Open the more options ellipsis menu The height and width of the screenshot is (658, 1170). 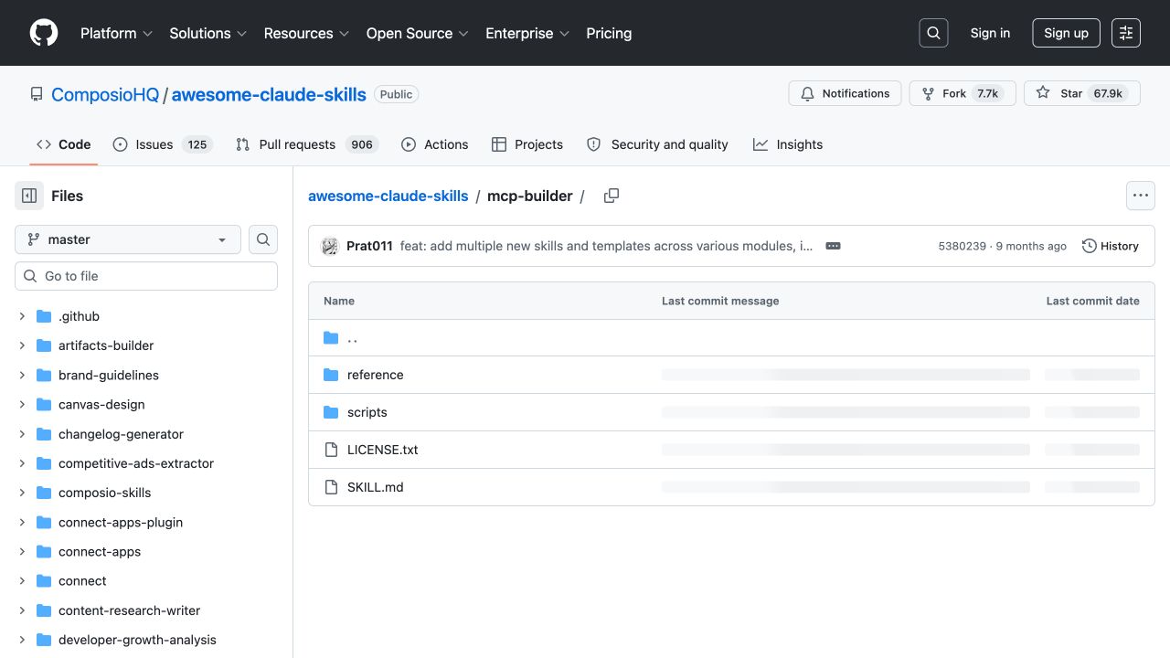click(1140, 196)
